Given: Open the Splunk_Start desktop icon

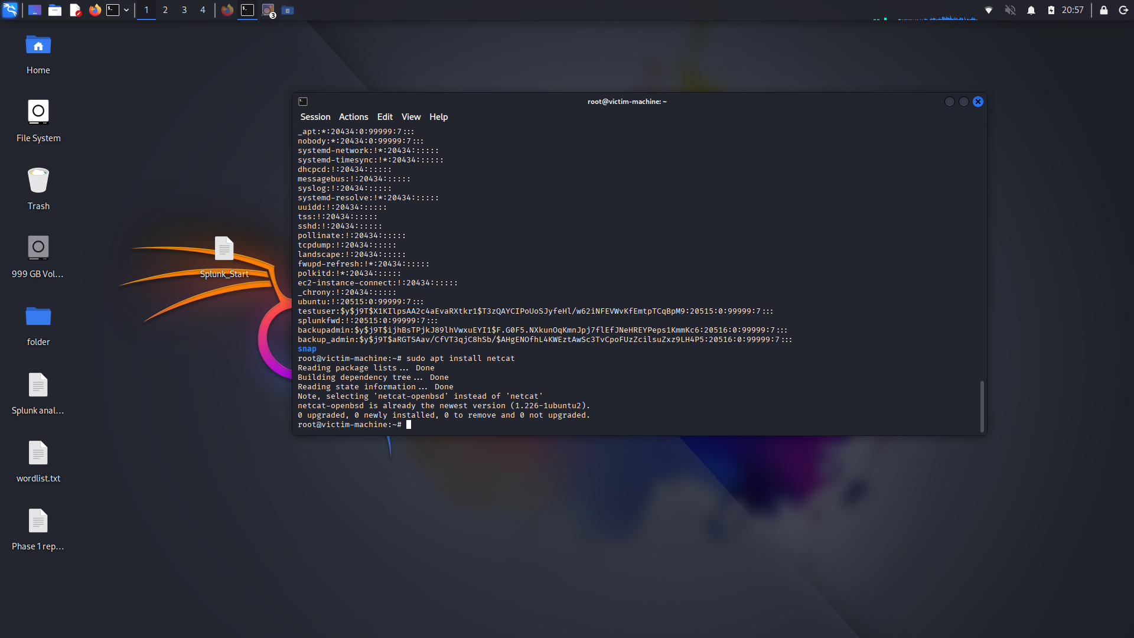Looking at the screenshot, I should click(224, 248).
